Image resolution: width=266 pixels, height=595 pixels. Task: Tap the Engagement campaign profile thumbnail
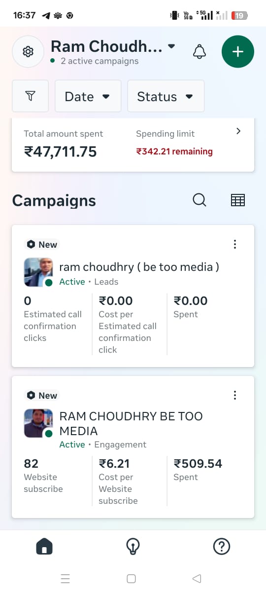[x=38, y=423]
